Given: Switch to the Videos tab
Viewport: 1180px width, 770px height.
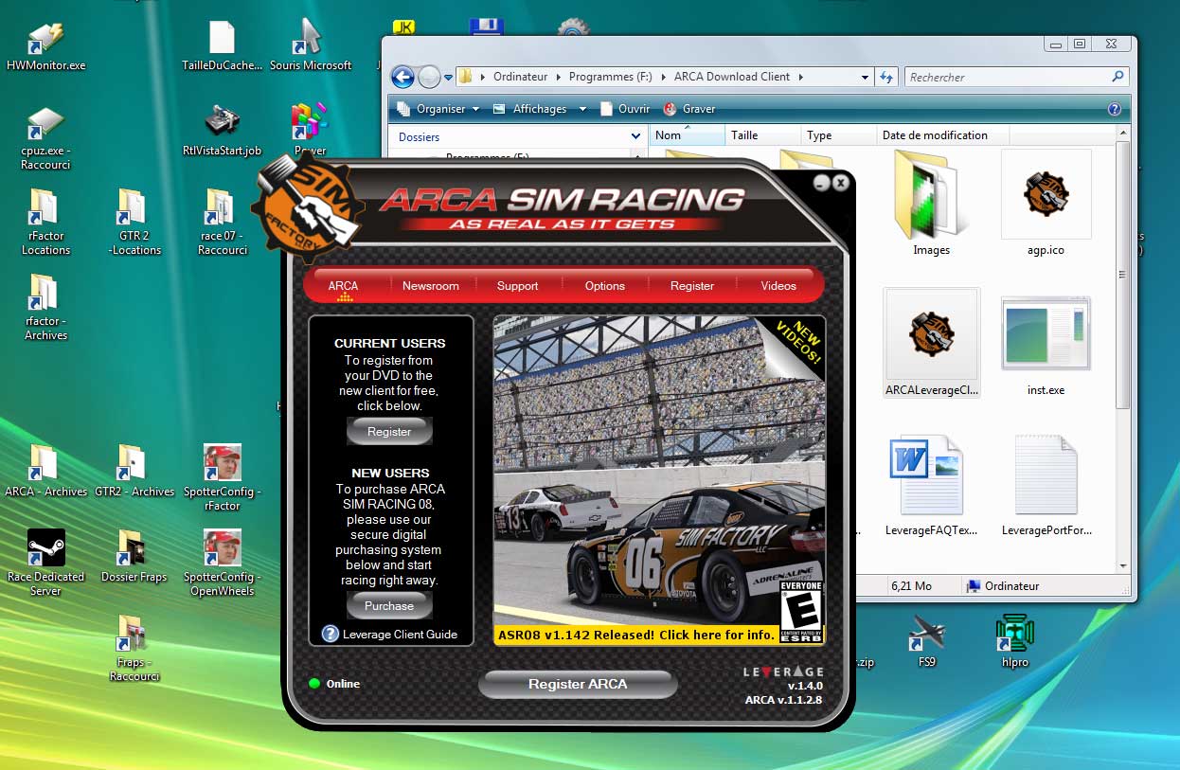Looking at the screenshot, I should 778,286.
